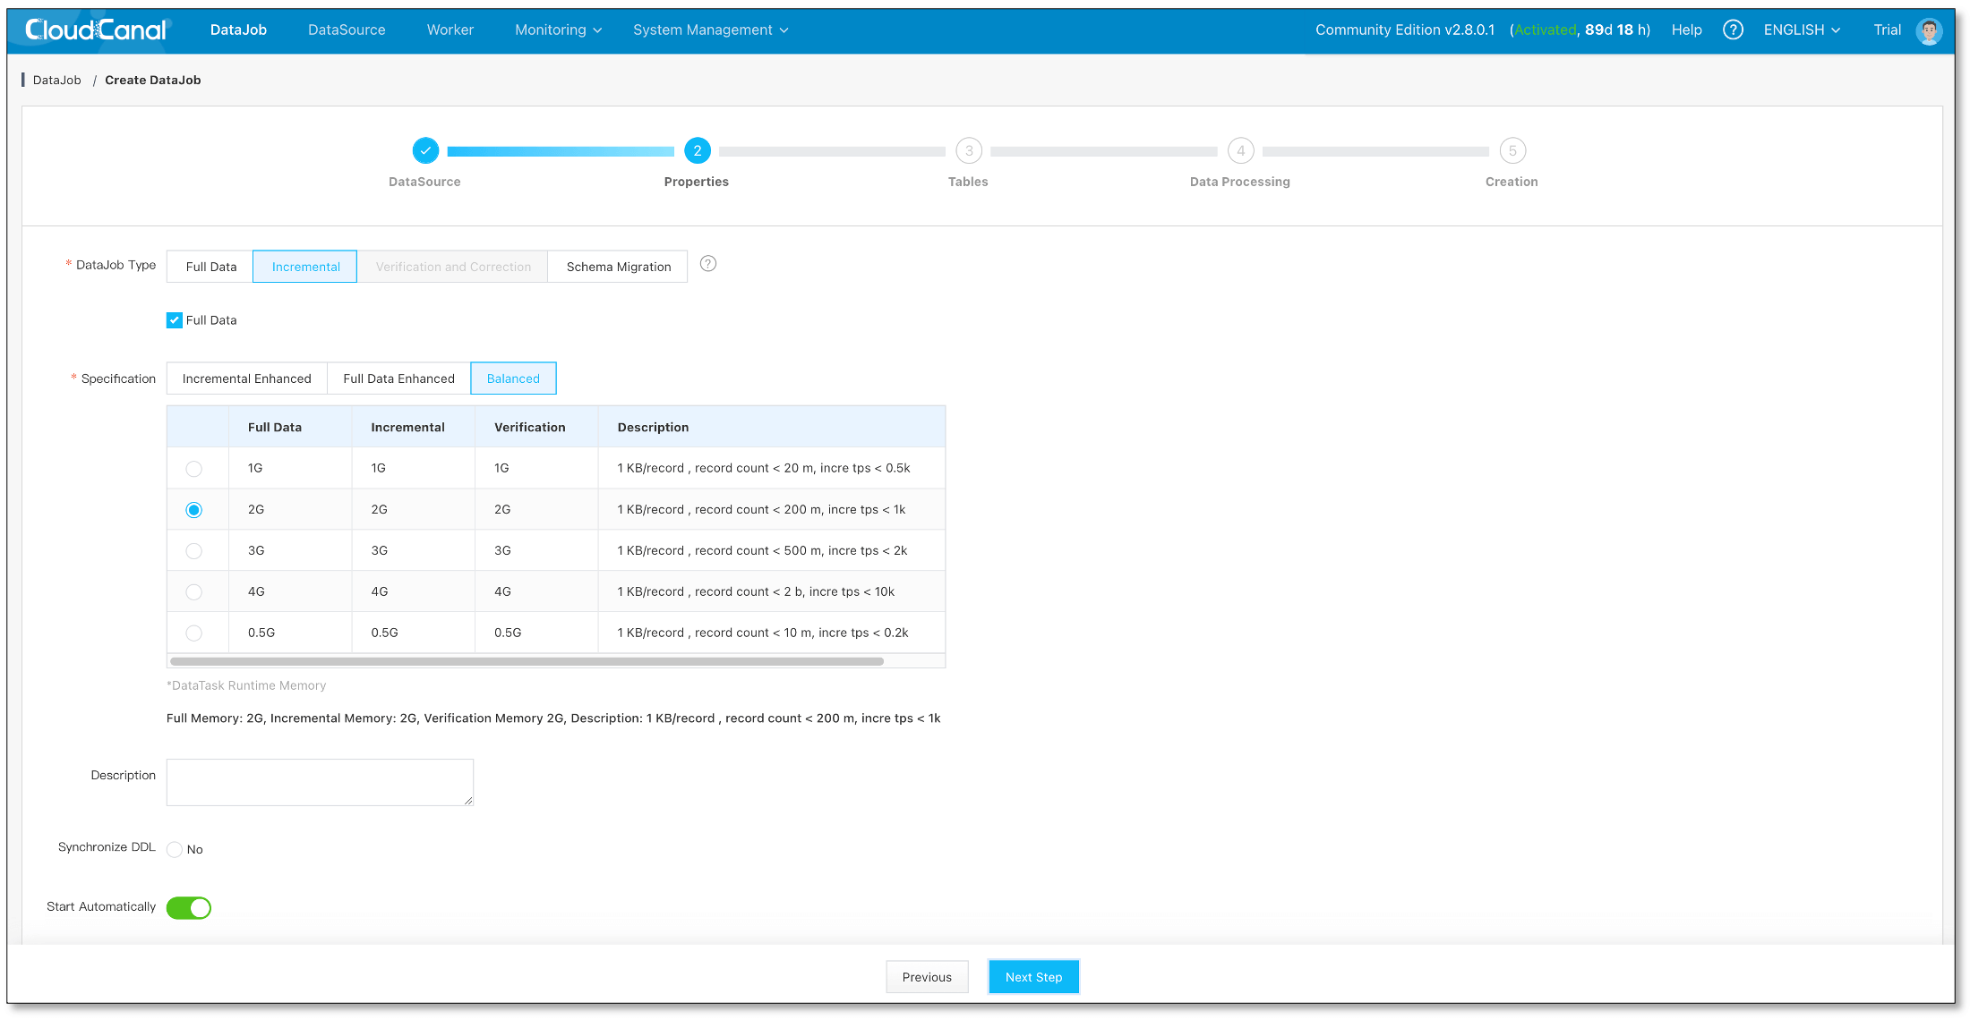Select the 1G specification radio button

[x=193, y=469]
